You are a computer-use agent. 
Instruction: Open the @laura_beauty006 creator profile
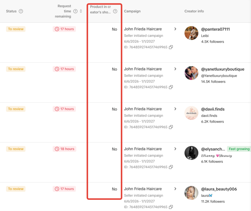[x=219, y=189]
